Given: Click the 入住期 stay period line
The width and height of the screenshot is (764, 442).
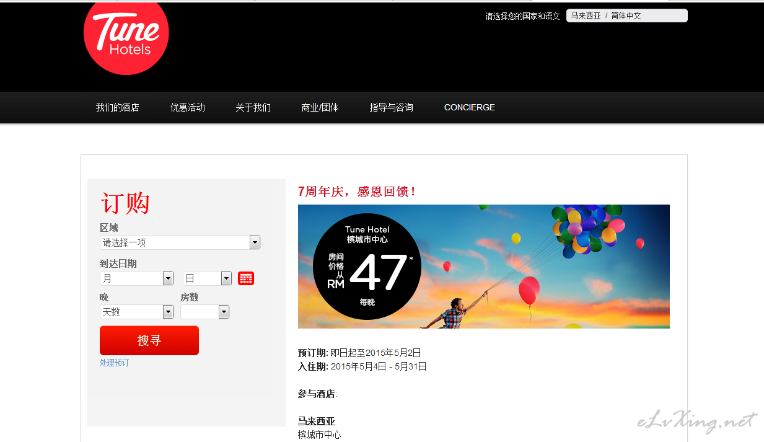Looking at the screenshot, I should point(362,366).
